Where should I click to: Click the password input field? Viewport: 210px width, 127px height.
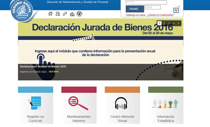[146, 2]
